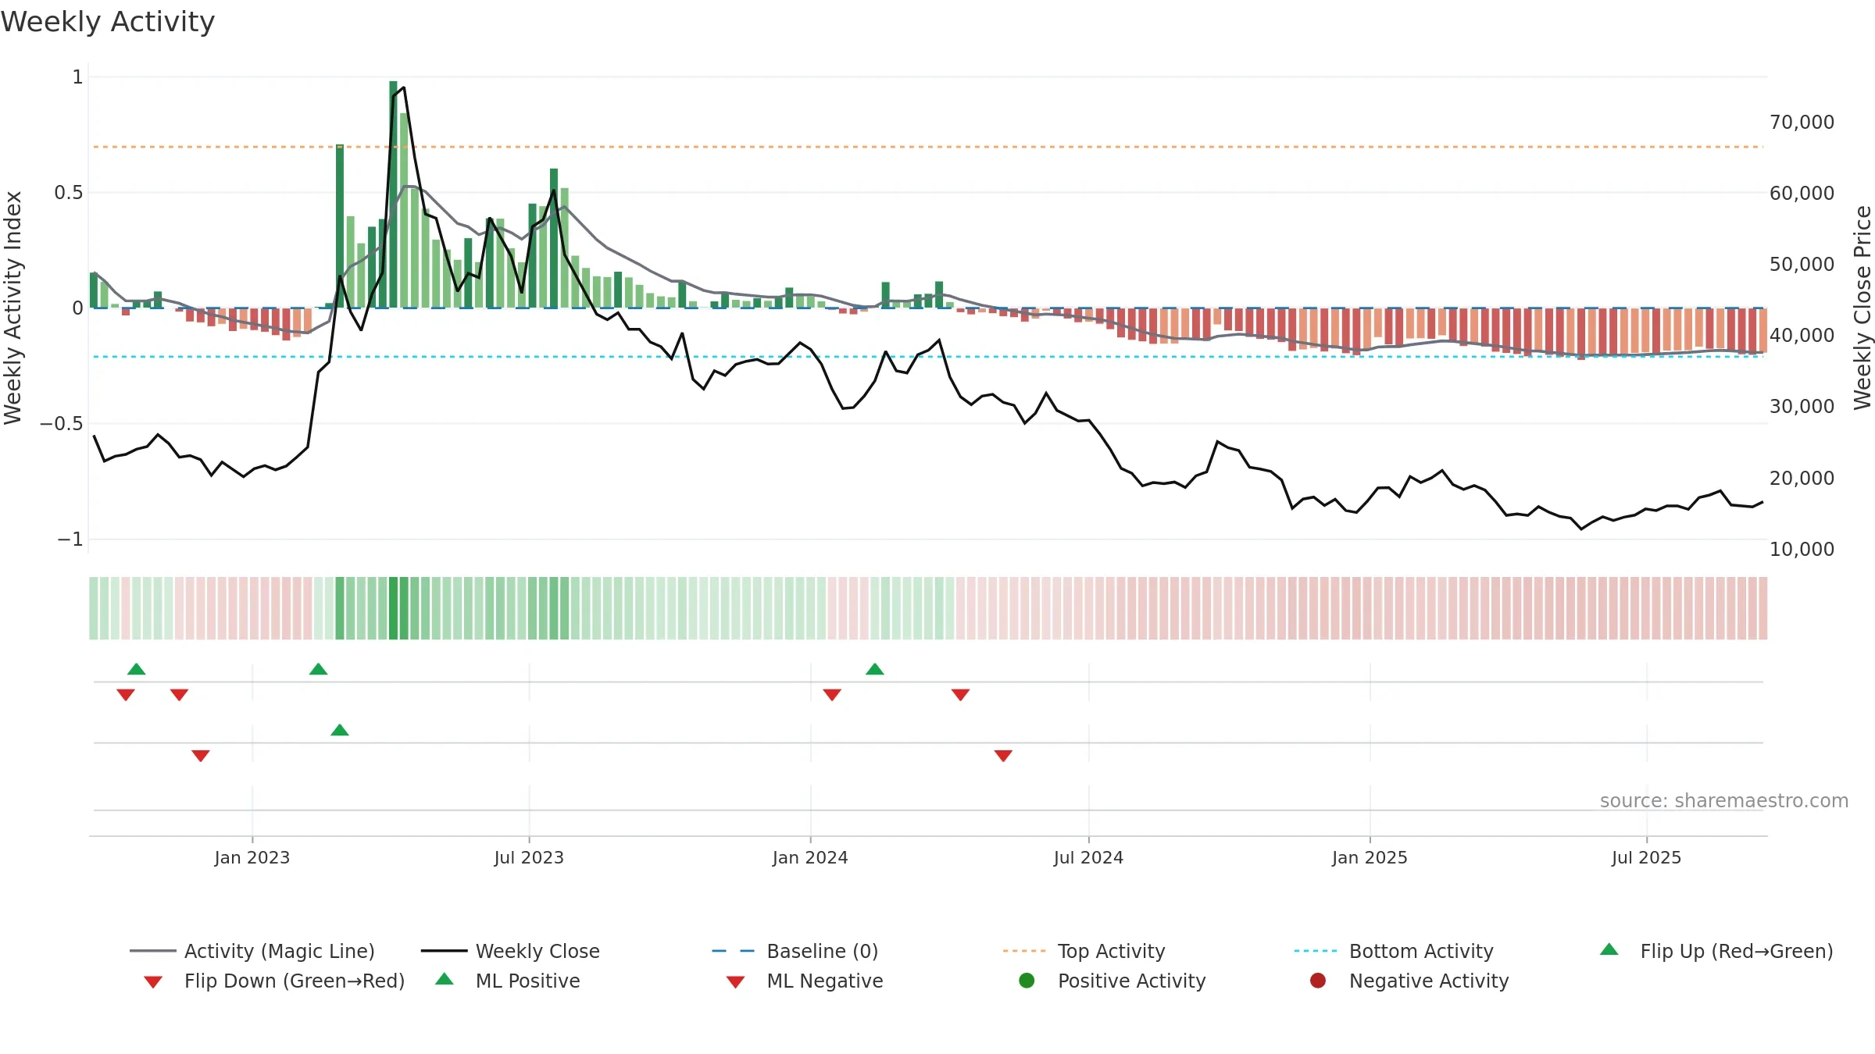Toggle the Baseline (0) legend entry
This screenshot has height=1054, width=1875.
[795, 951]
